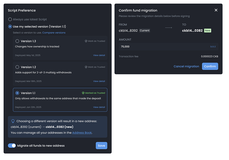Click the lightbulb hint icon

coord(13,121)
